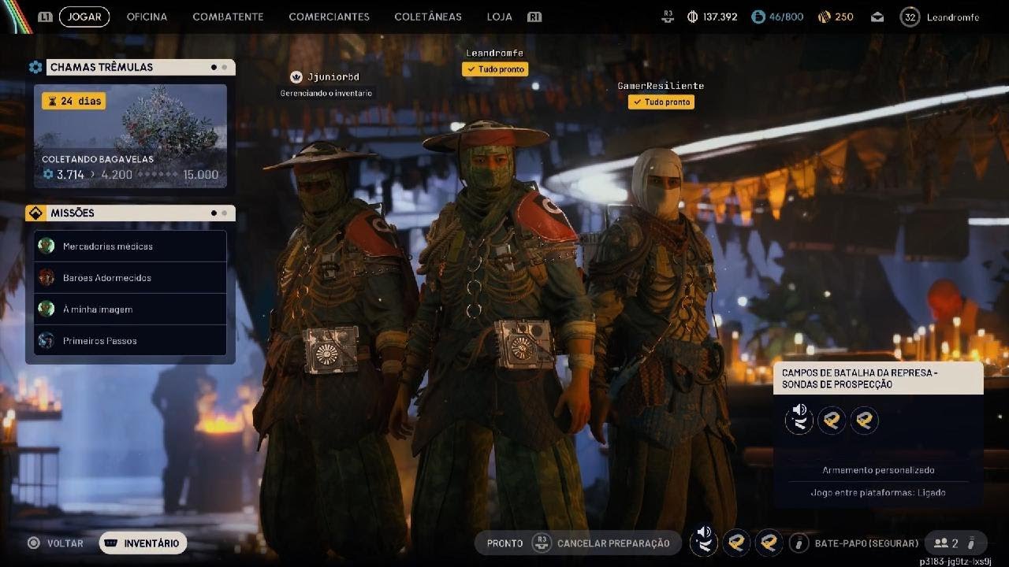The width and height of the screenshot is (1009, 567).
Task: Open the mail envelope icon
Action: click(877, 17)
